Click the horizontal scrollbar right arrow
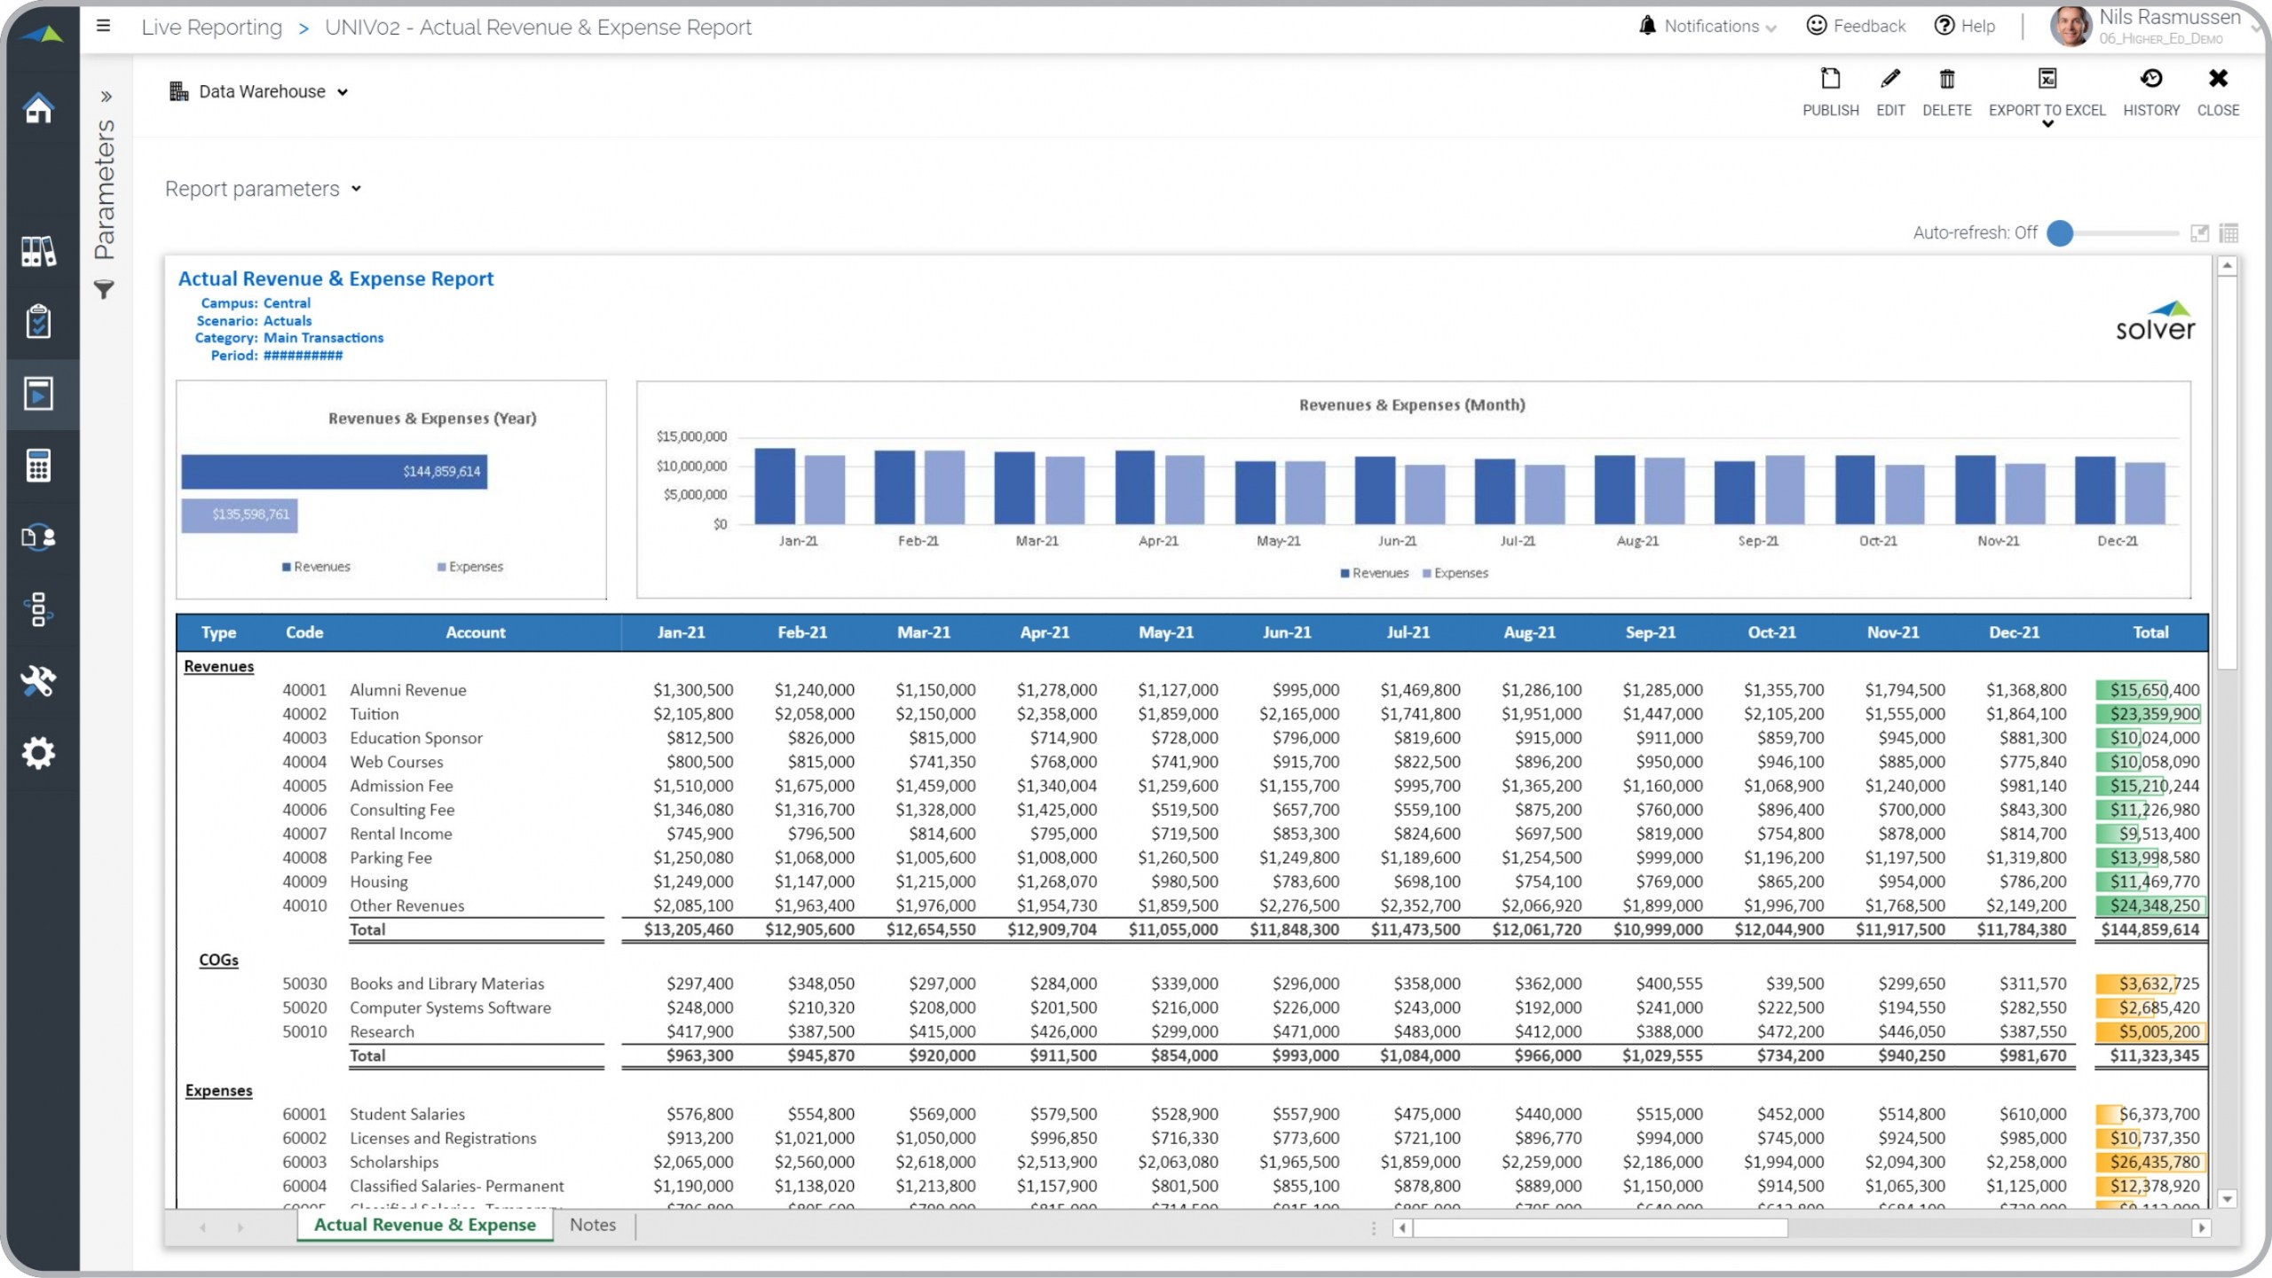Screen dimensions: 2272x1278 (2201, 1228)
